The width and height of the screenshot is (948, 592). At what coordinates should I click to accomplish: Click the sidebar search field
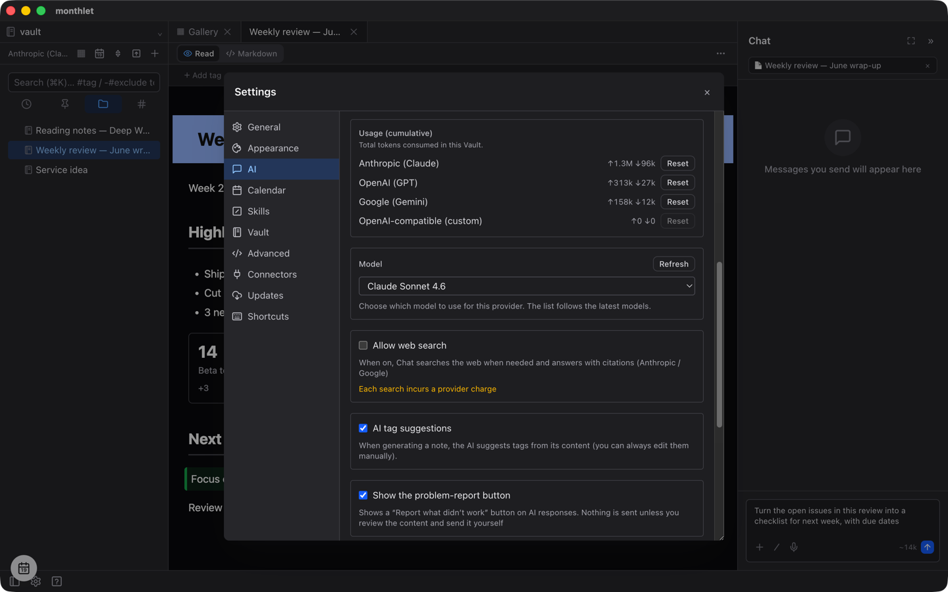[84, 82]
